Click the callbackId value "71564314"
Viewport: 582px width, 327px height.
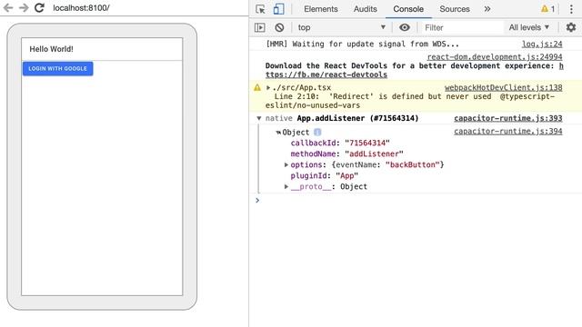(367, 144)
